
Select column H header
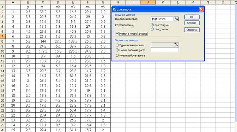click(118, 2)
